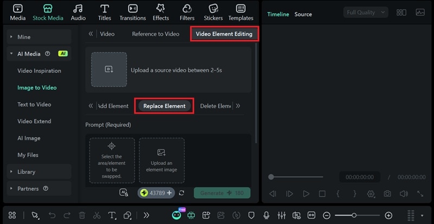Open Video Inspiration in the sidebar
Screen dimensions: 434x224
[39, 71]
